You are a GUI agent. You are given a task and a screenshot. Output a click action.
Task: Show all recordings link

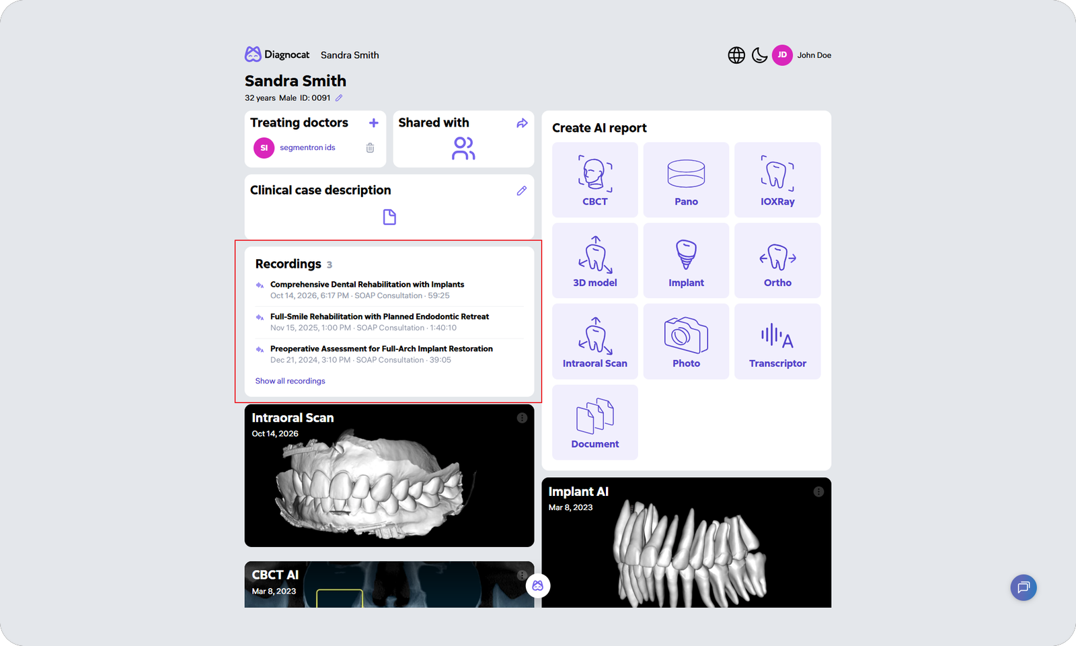[290, 381]
